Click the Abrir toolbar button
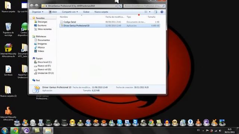Viewport: 239px width, 134px height. pyautogui.click(x=53, y=12)
